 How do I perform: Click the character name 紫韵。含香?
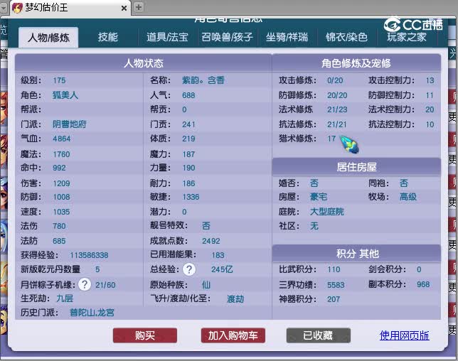pyautogui.click(x=203, y=80)
